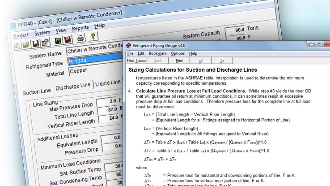Click the project properties icon in RPD40 toolbar
The height and width of the screenshot is (186, 330).
pyautogui.click(x=45, y=42)
